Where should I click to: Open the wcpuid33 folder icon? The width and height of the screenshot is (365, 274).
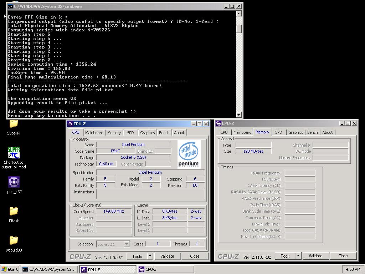point(14,240)
